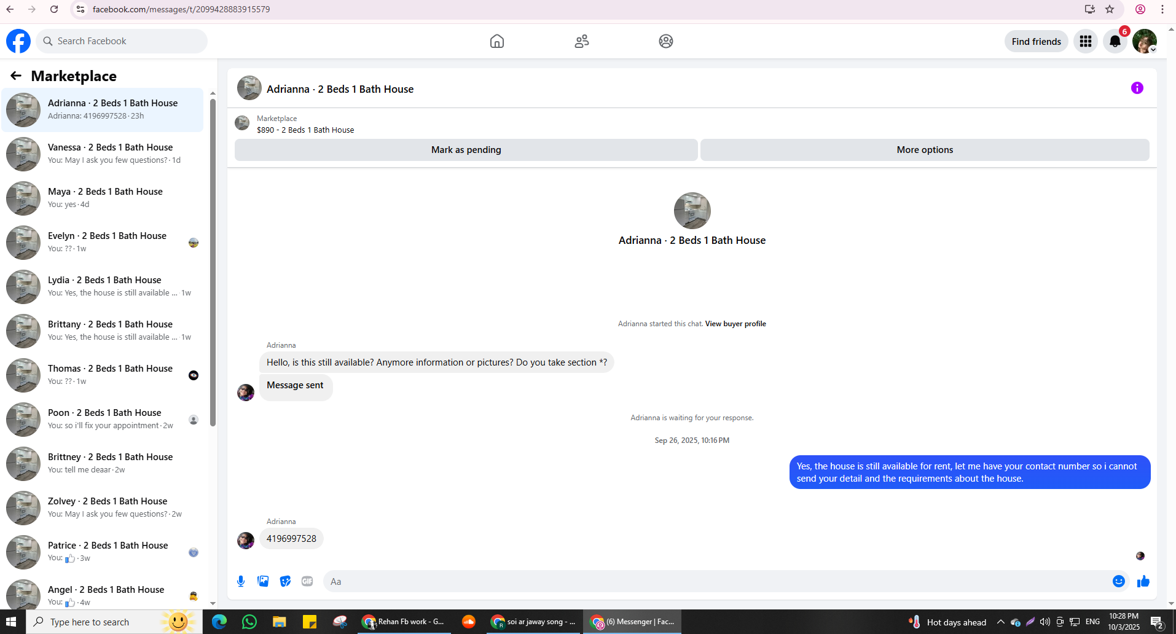Viewport: 1176px width, 634px height.
Task: Switch to soi ar jaway song Chrome window
Action: coord(533,622)
